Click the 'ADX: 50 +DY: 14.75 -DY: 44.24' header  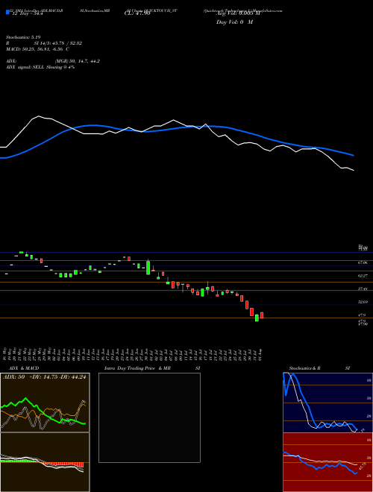tap(44, 377)
